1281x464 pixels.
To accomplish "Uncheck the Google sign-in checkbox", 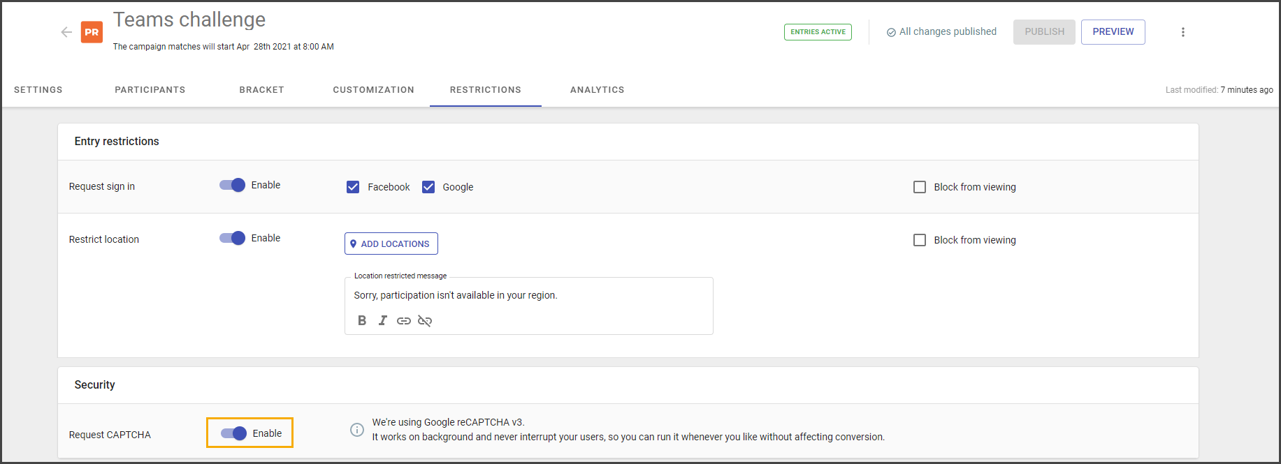I will 428,187.
